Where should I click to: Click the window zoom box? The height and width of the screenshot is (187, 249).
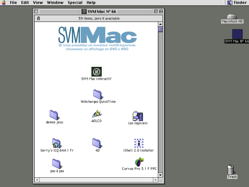pos(156,11)
